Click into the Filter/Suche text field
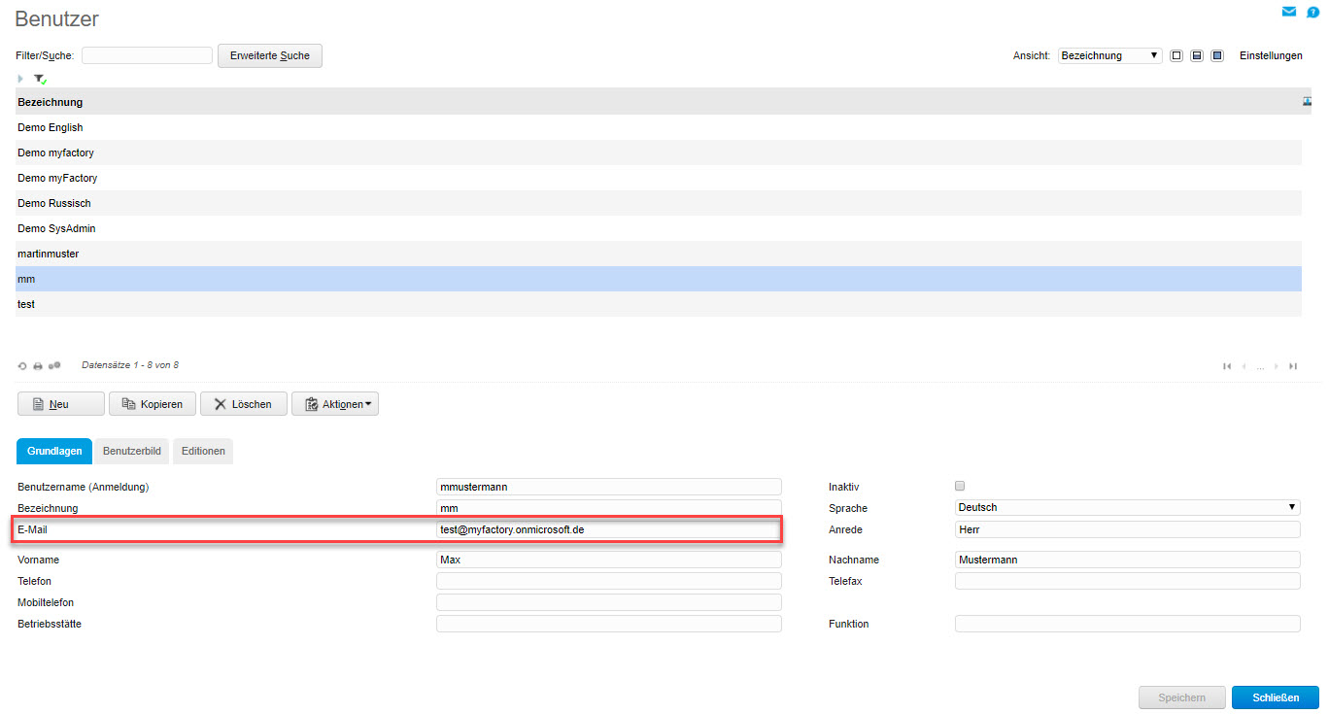 click(147, 56)
